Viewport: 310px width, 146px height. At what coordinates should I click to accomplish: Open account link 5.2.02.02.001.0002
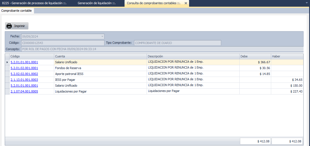coord(24,74)
